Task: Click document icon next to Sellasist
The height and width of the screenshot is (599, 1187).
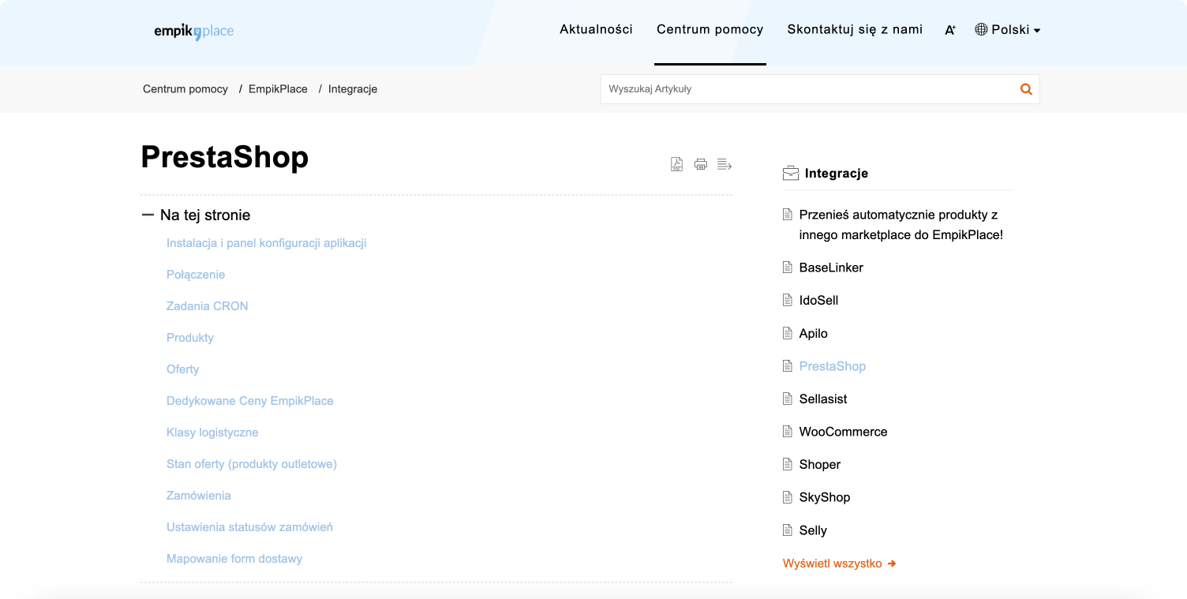Action: tap(787, 399)
